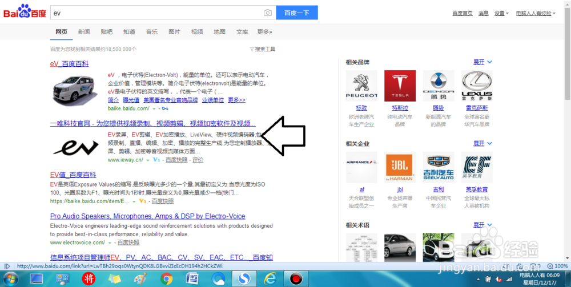This screenshot has height=287, width=571.
Task: Open the red record app in taskbar
Action: [x=296, y=279]
